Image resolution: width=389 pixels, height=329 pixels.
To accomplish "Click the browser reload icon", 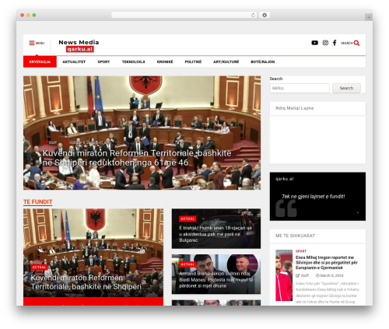I will tap(253, 15).
